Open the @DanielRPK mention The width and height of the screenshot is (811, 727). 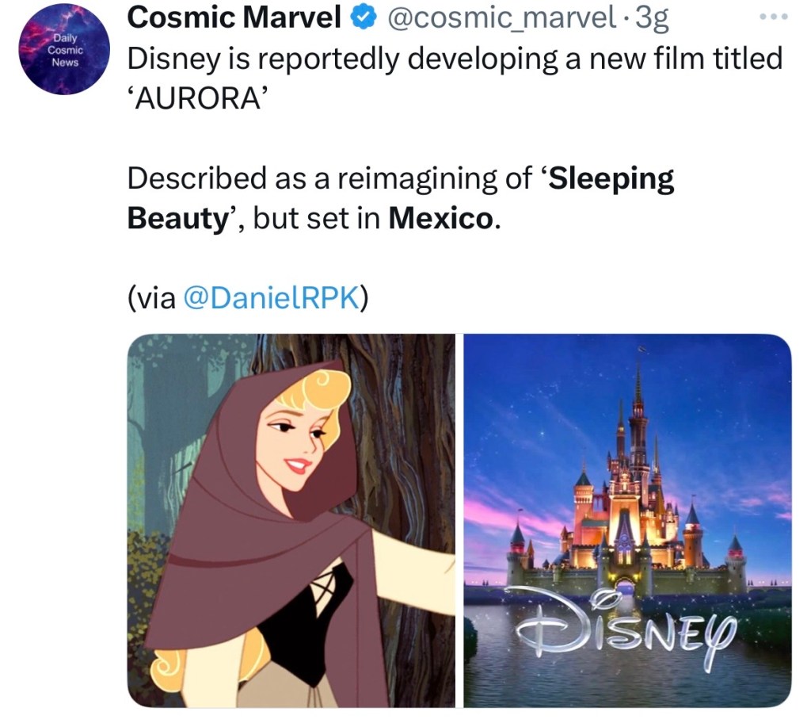[272, 297]
